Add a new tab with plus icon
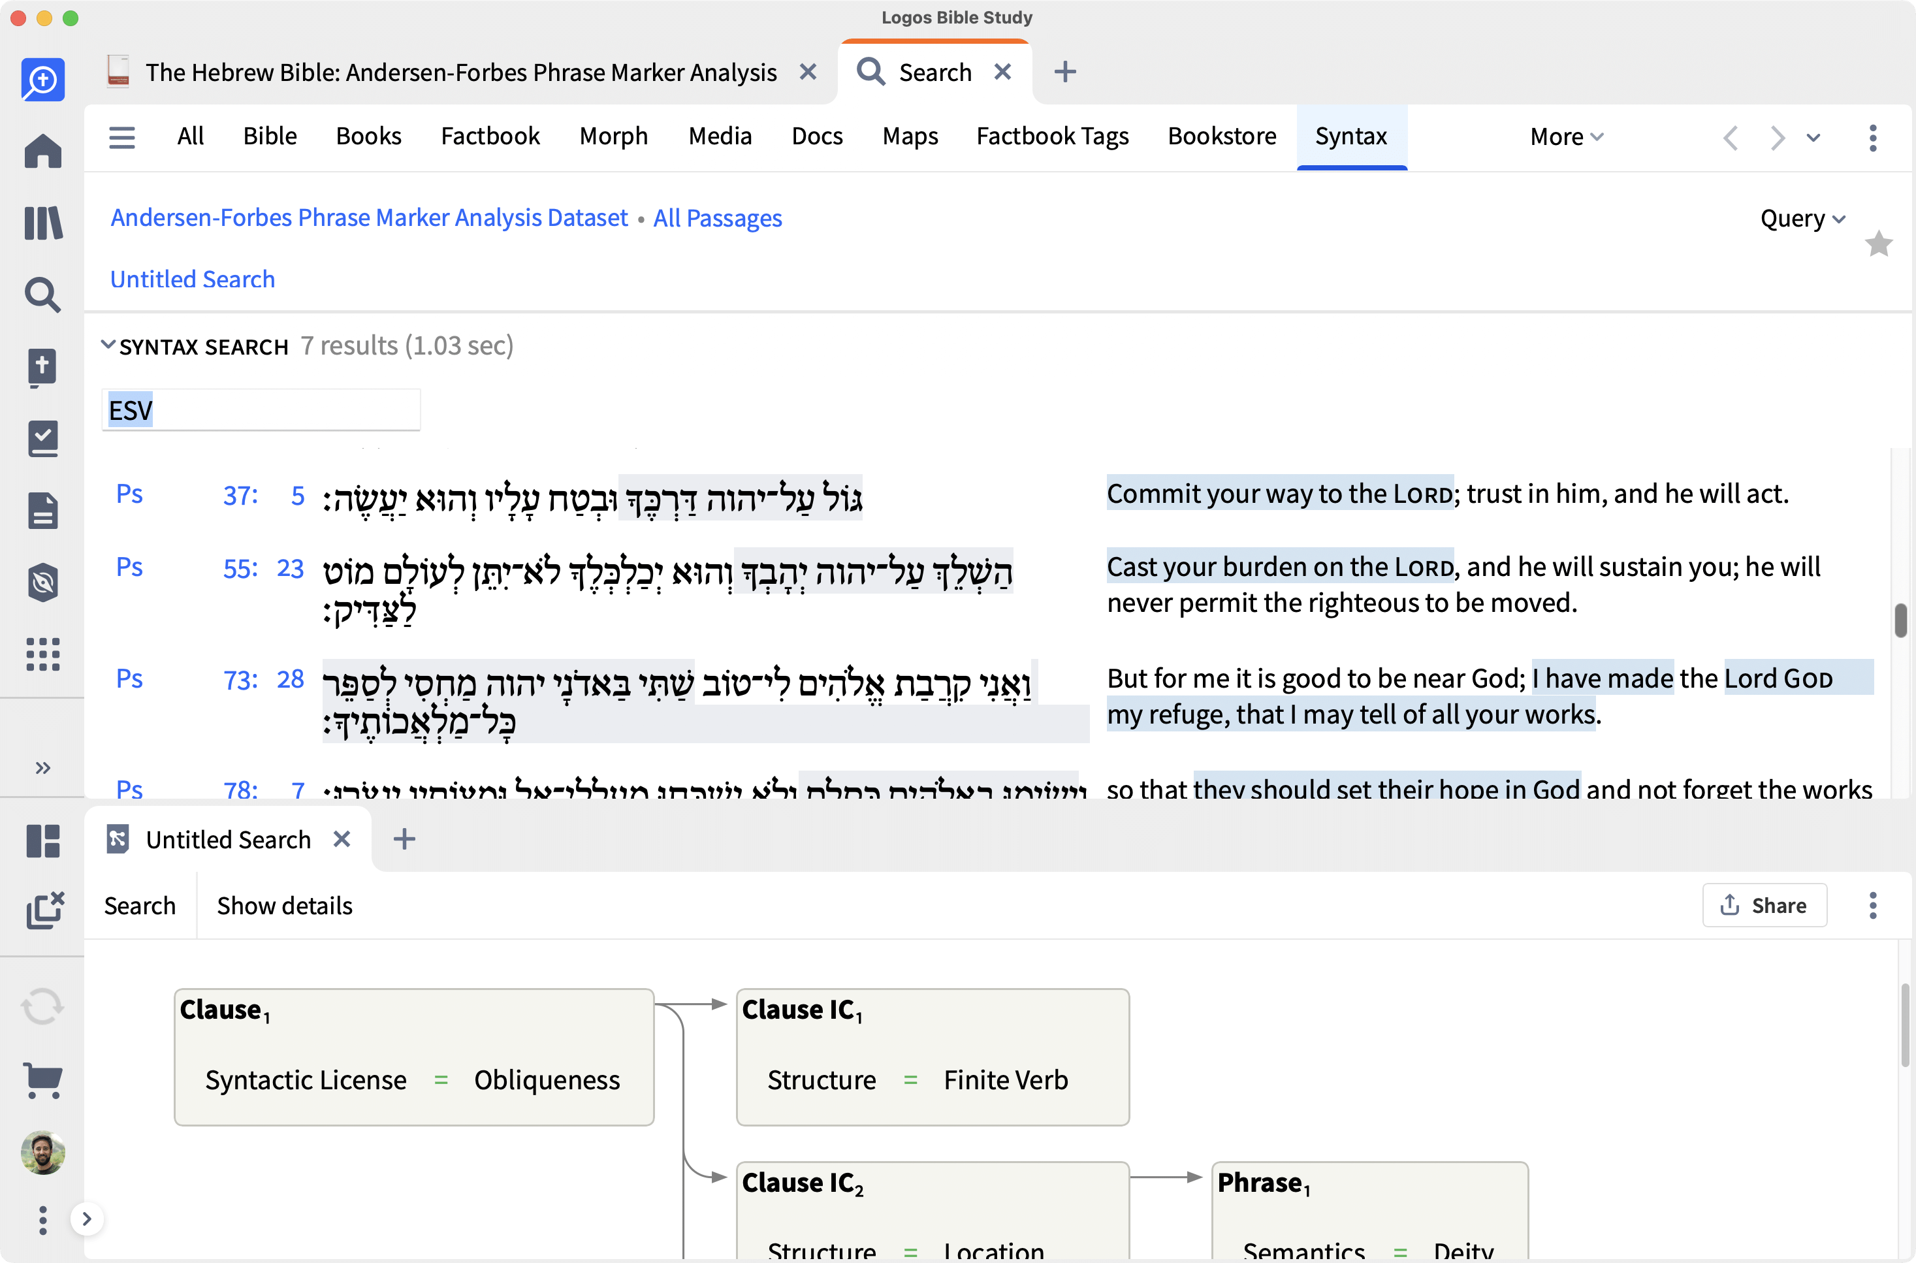The height and width of the screenshot is (1263, 1916). tap(1064, 72)
